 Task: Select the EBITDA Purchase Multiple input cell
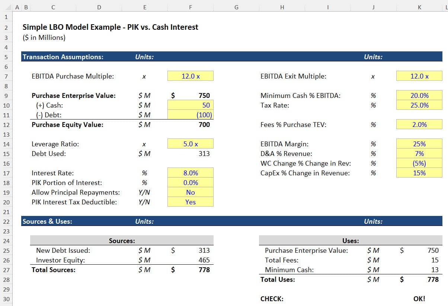coord(191,76)
